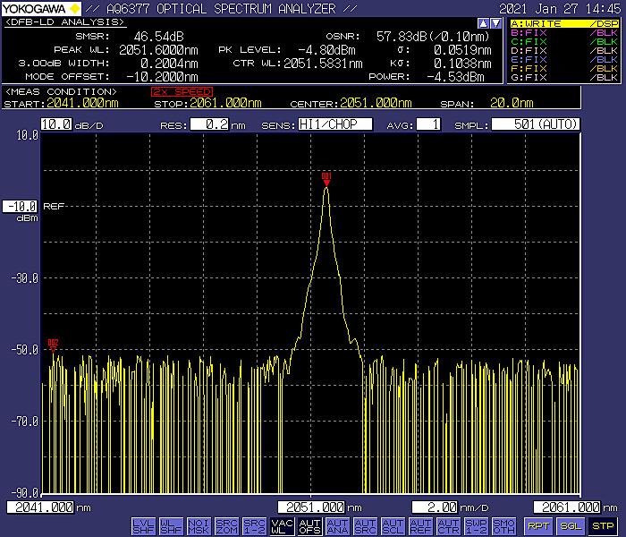626x537 pixels.
Task: Click the 2051.000 center wavelength field
Action: [310, 507]
